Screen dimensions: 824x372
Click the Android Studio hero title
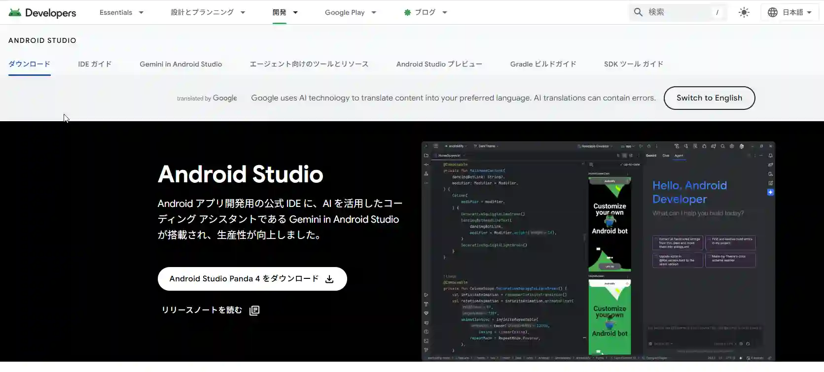click(241, 174)
